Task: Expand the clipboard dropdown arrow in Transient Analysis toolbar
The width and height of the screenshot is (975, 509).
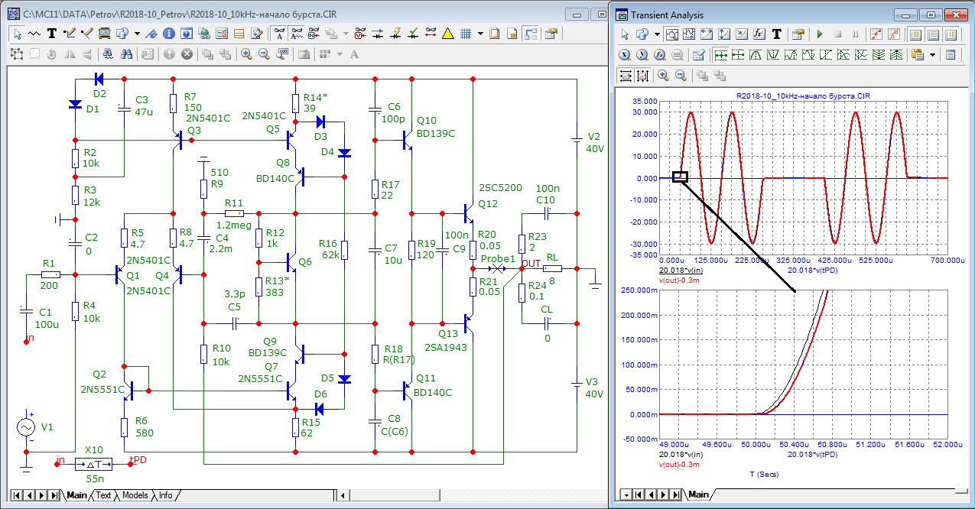Action: point(932,55)
